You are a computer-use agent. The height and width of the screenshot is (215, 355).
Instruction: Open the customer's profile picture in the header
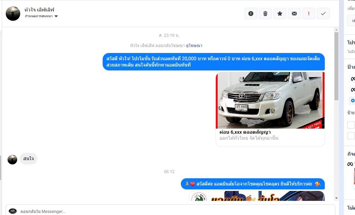click(13, 14)
